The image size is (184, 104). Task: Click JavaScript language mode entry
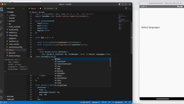(117, 102)
